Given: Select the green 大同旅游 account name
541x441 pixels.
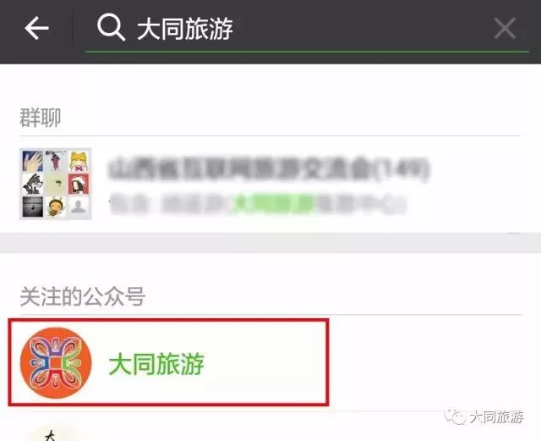Looking at the screenshot, I should (x=156, y=364).
